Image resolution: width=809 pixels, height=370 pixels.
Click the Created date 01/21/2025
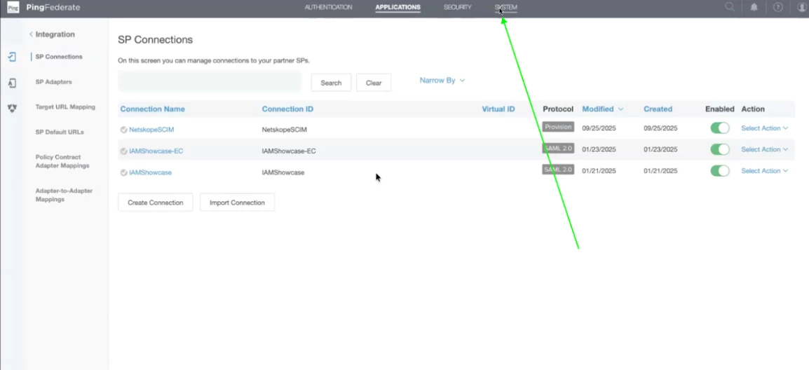tap(660, 171)
